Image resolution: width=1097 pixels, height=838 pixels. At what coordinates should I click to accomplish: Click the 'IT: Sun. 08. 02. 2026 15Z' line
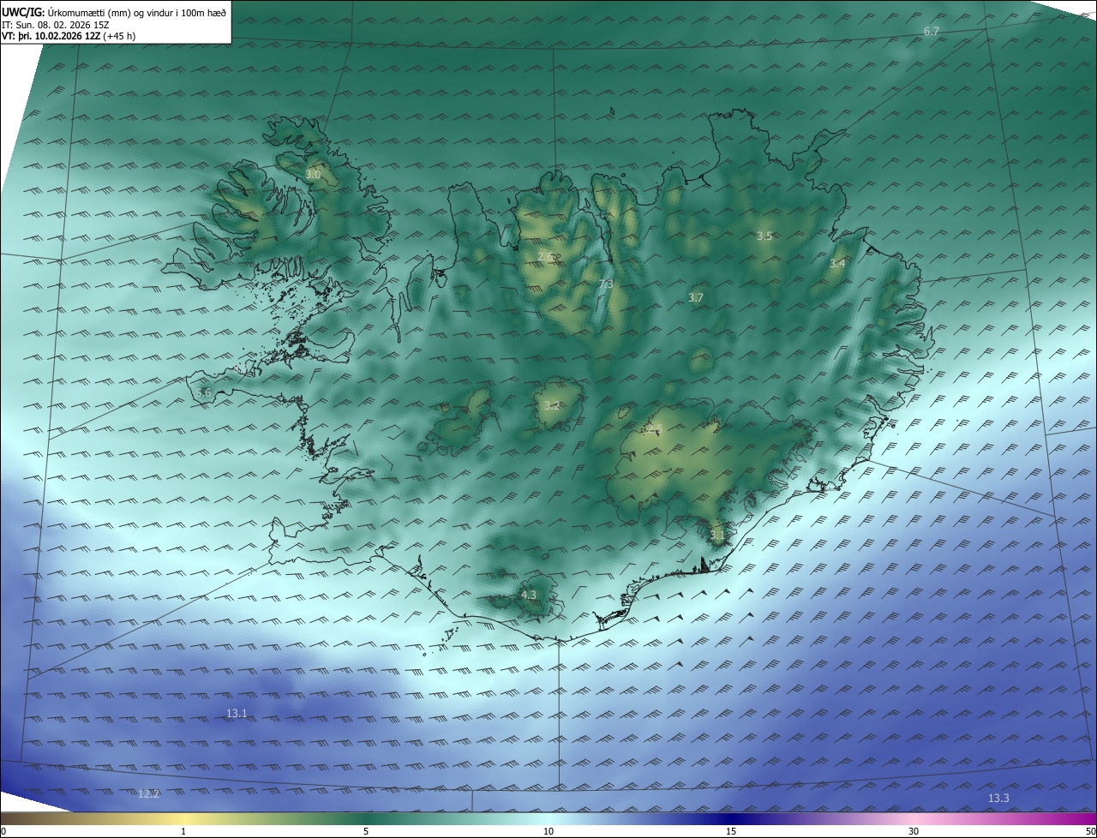click(x=55, y=25)
